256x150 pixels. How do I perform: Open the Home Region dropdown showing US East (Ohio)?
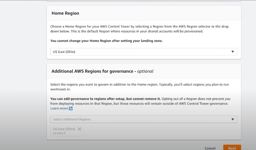144,52
